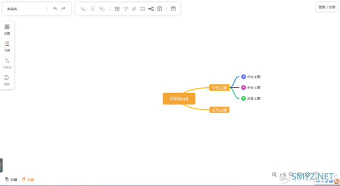Viewport: 340px width, 186px height.
Task: Click the insert parent node icon
Action: pyautogui.click(x=102, y=9)
